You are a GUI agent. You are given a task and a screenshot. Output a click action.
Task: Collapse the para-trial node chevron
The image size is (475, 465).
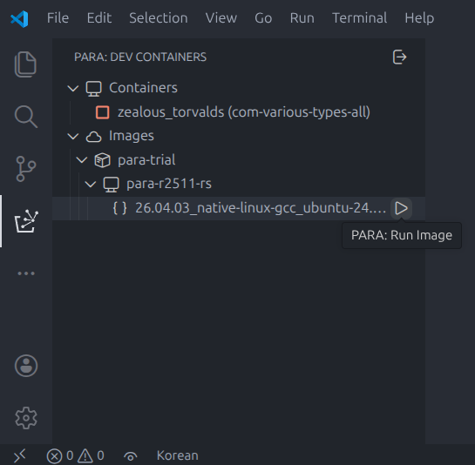82,160
